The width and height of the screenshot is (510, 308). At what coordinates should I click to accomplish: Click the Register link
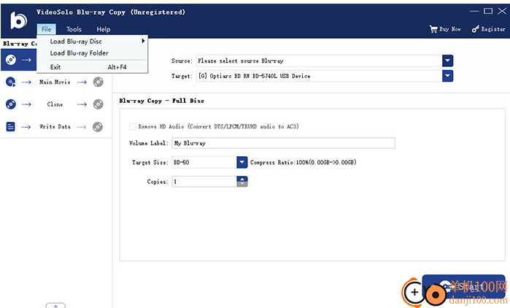[493, 29]
